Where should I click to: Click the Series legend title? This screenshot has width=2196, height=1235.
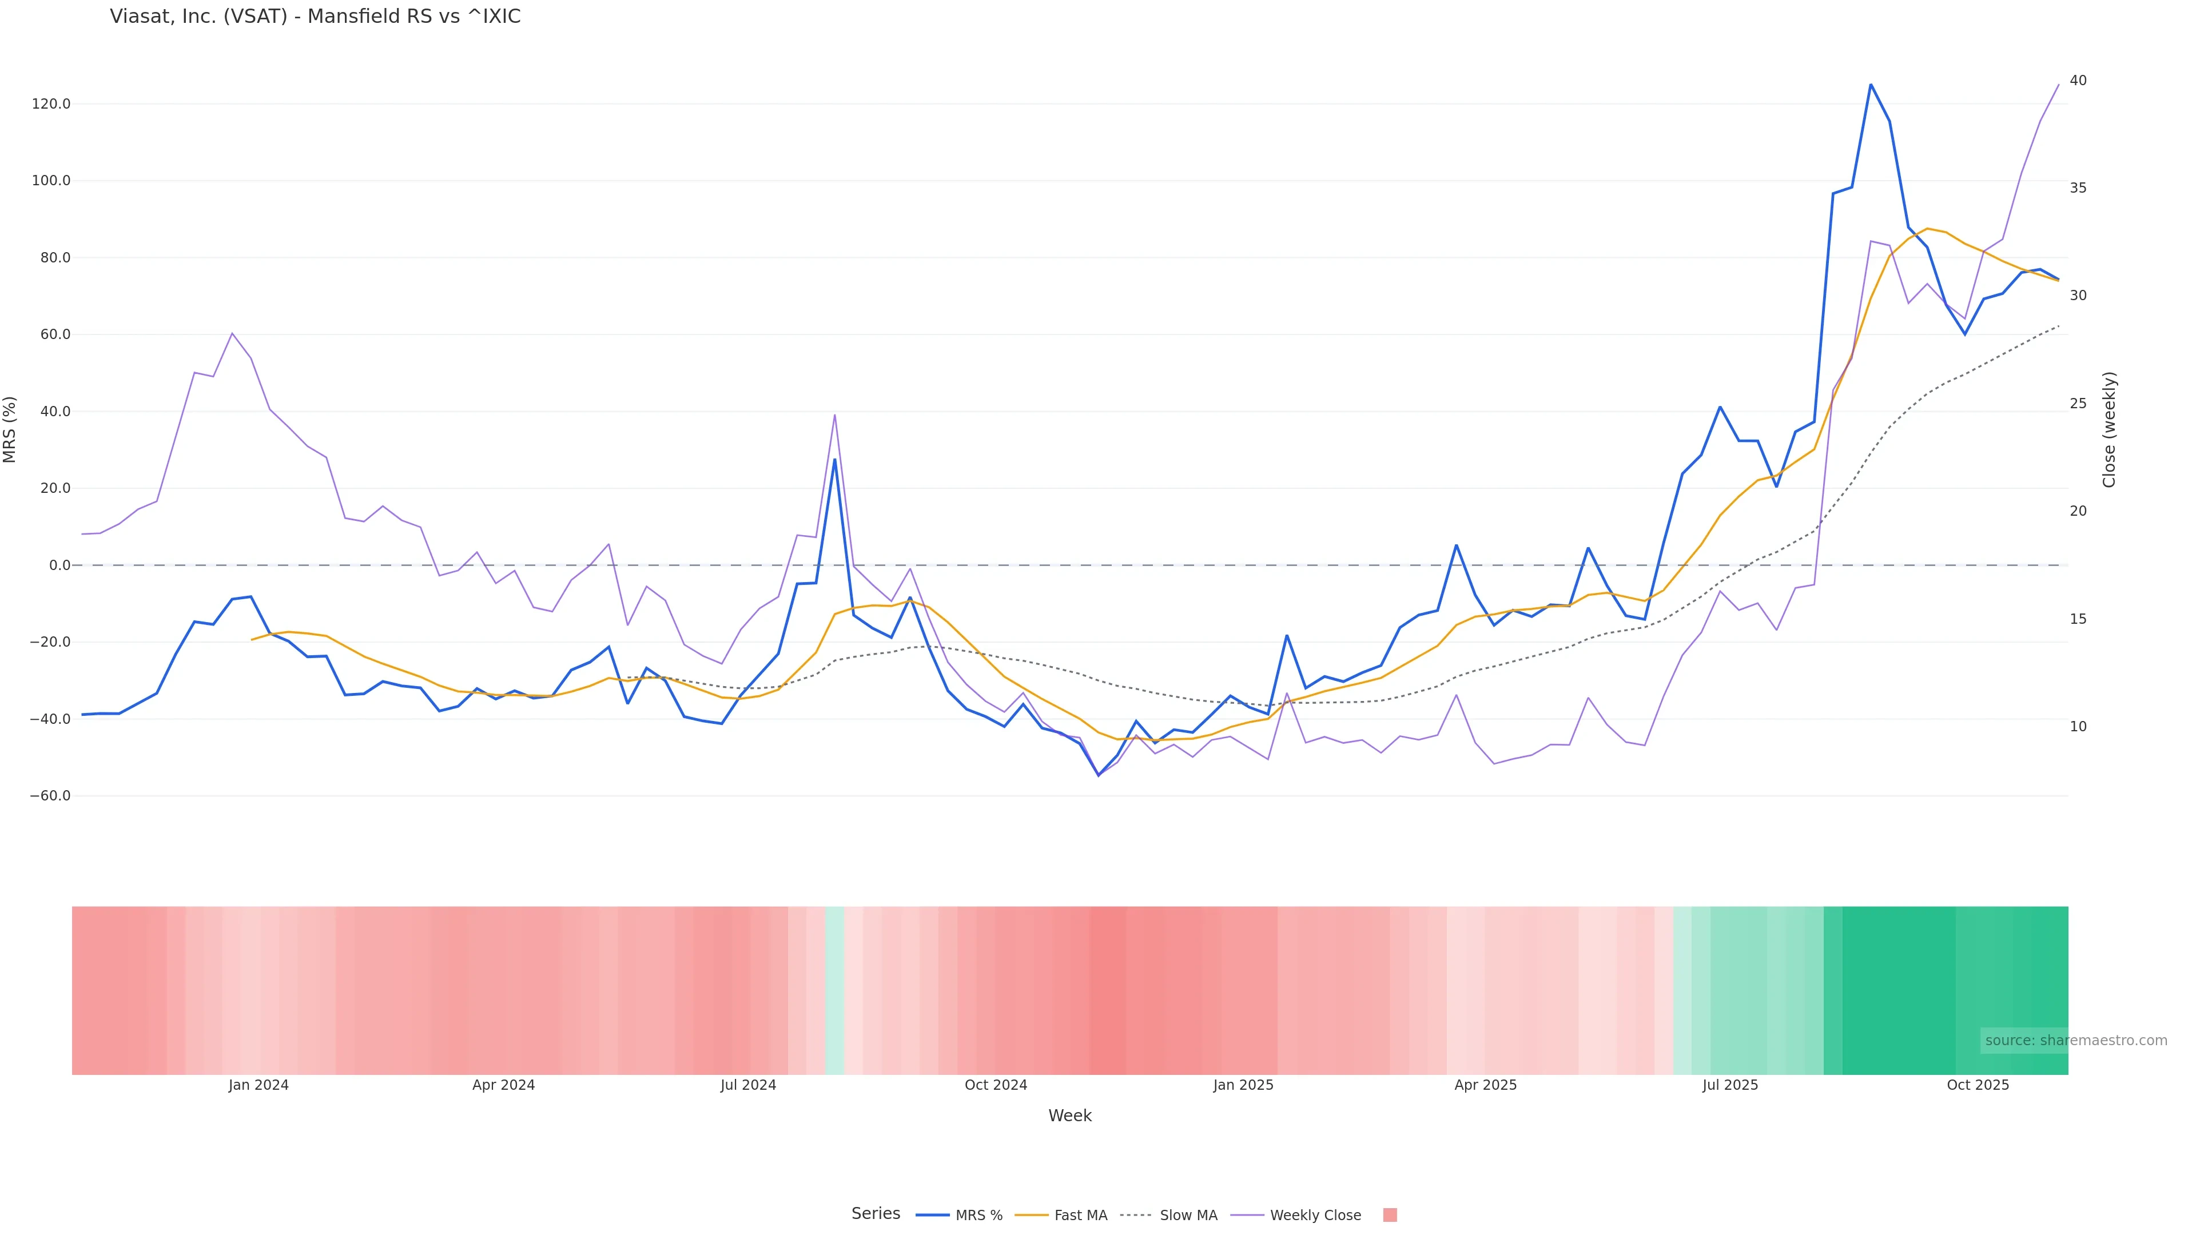[x=876, y=1214]
